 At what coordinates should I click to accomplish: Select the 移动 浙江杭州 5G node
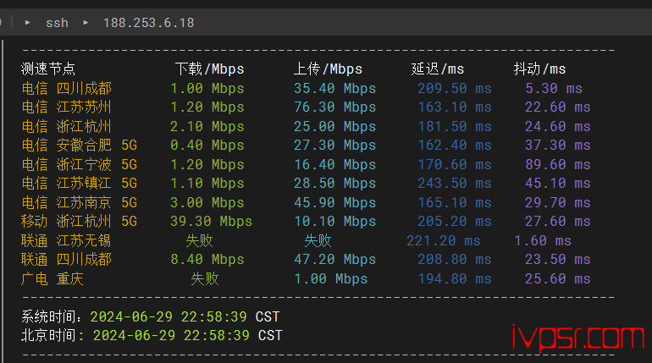(79, 222)
